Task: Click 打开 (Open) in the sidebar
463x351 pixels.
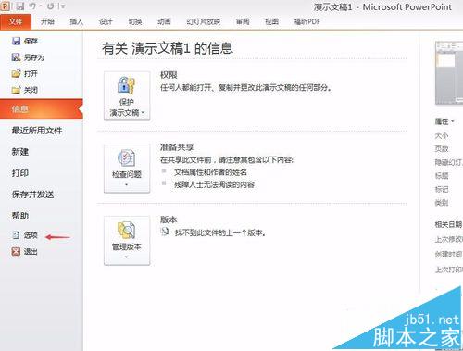Action: click(25, 74)
